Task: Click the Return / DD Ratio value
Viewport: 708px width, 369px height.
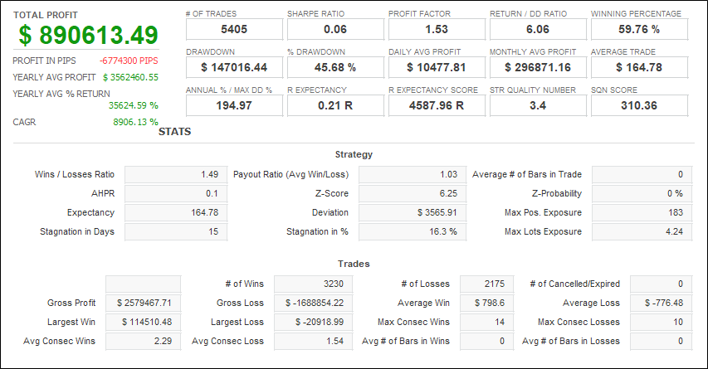Action: coord(537,30)
